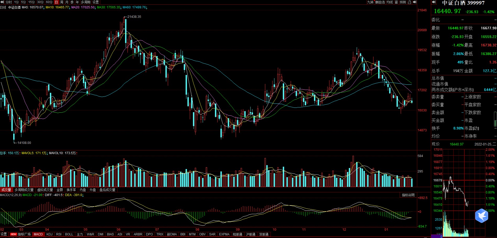
Task: Select the 金额 tab in volume panel
Action: [60, 190]
